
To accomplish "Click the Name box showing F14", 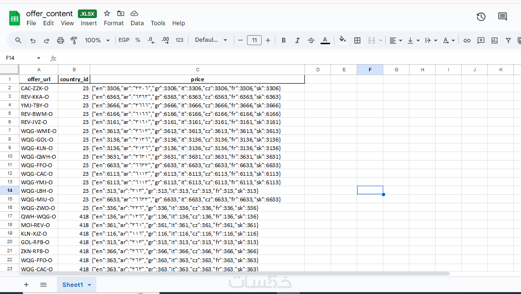I will 19,58.
